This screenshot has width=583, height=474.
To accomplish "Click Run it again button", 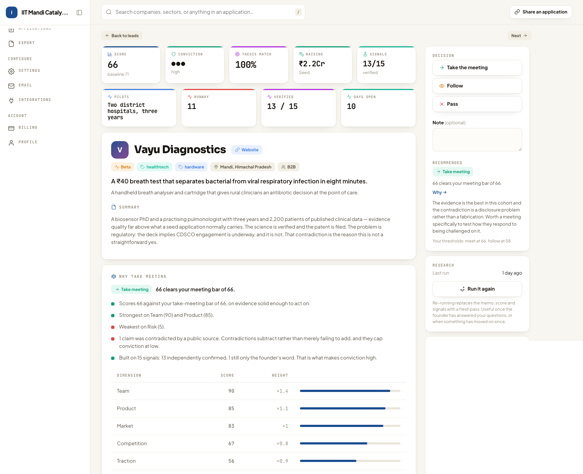I will 477,289.
